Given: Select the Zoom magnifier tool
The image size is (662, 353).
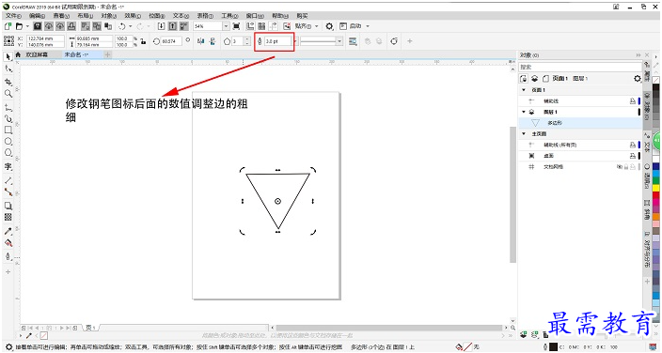Looking at the screenshot, I should tap(8, 93).
